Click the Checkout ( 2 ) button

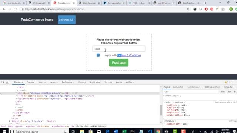point(67,20)
